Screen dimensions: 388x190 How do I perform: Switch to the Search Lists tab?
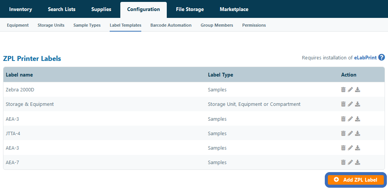pyautogui.click(x=62, y=10)
